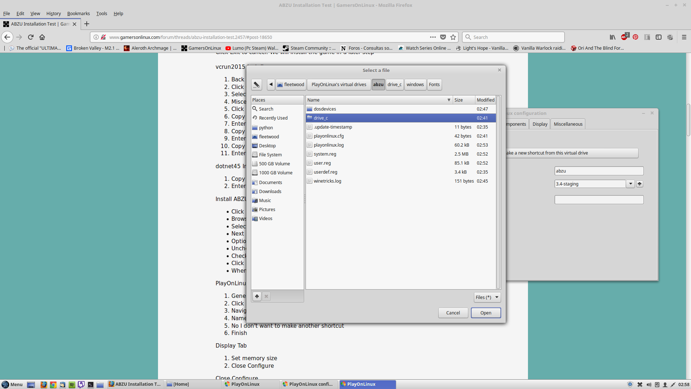691x389 pixels.
Task: Go to fleetwood in the path bar
Action: point(291,85)
